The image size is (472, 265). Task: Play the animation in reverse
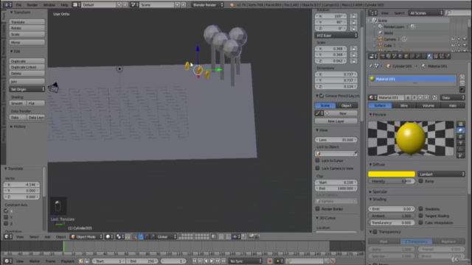click(x=206, y=261)
